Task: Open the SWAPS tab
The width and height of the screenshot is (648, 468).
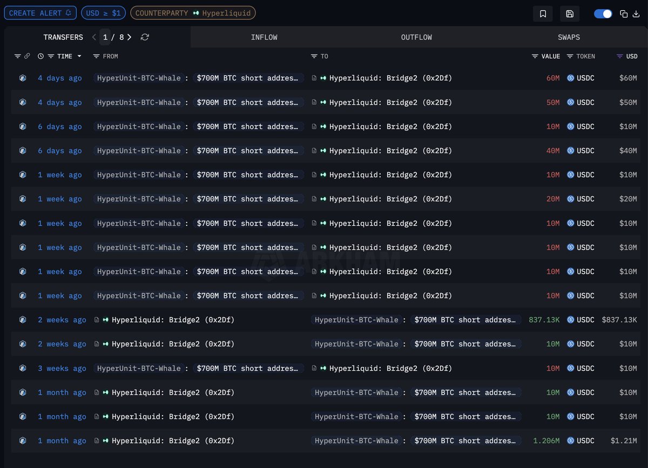Action: (569, 37)
